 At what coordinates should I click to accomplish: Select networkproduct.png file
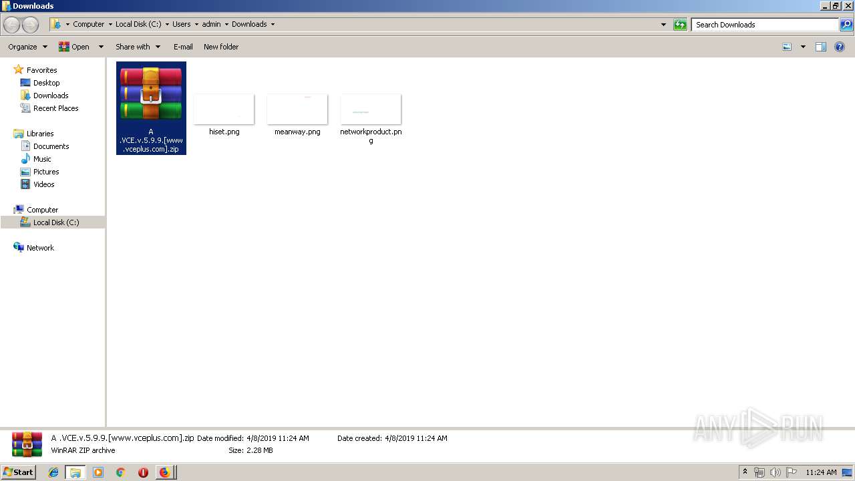point(371,119)
